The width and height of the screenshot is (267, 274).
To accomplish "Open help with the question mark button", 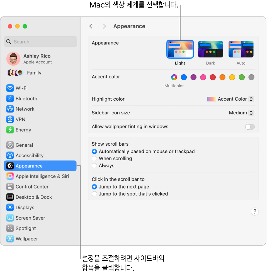I will pos(255,211).
